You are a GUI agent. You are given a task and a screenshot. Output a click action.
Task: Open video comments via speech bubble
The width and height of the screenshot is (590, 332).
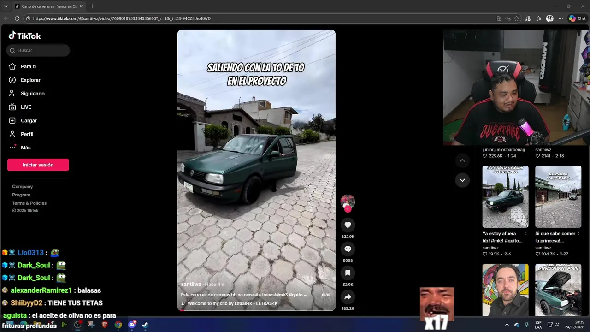pyautogui.click(x=348, y=249)
